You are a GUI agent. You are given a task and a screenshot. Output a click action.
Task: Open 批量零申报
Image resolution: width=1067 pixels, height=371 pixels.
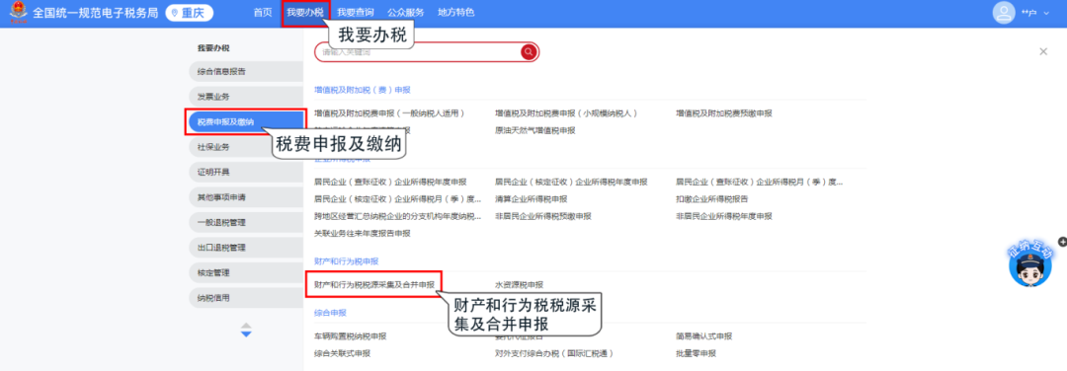pyautogui.click(x=696, y=353)
